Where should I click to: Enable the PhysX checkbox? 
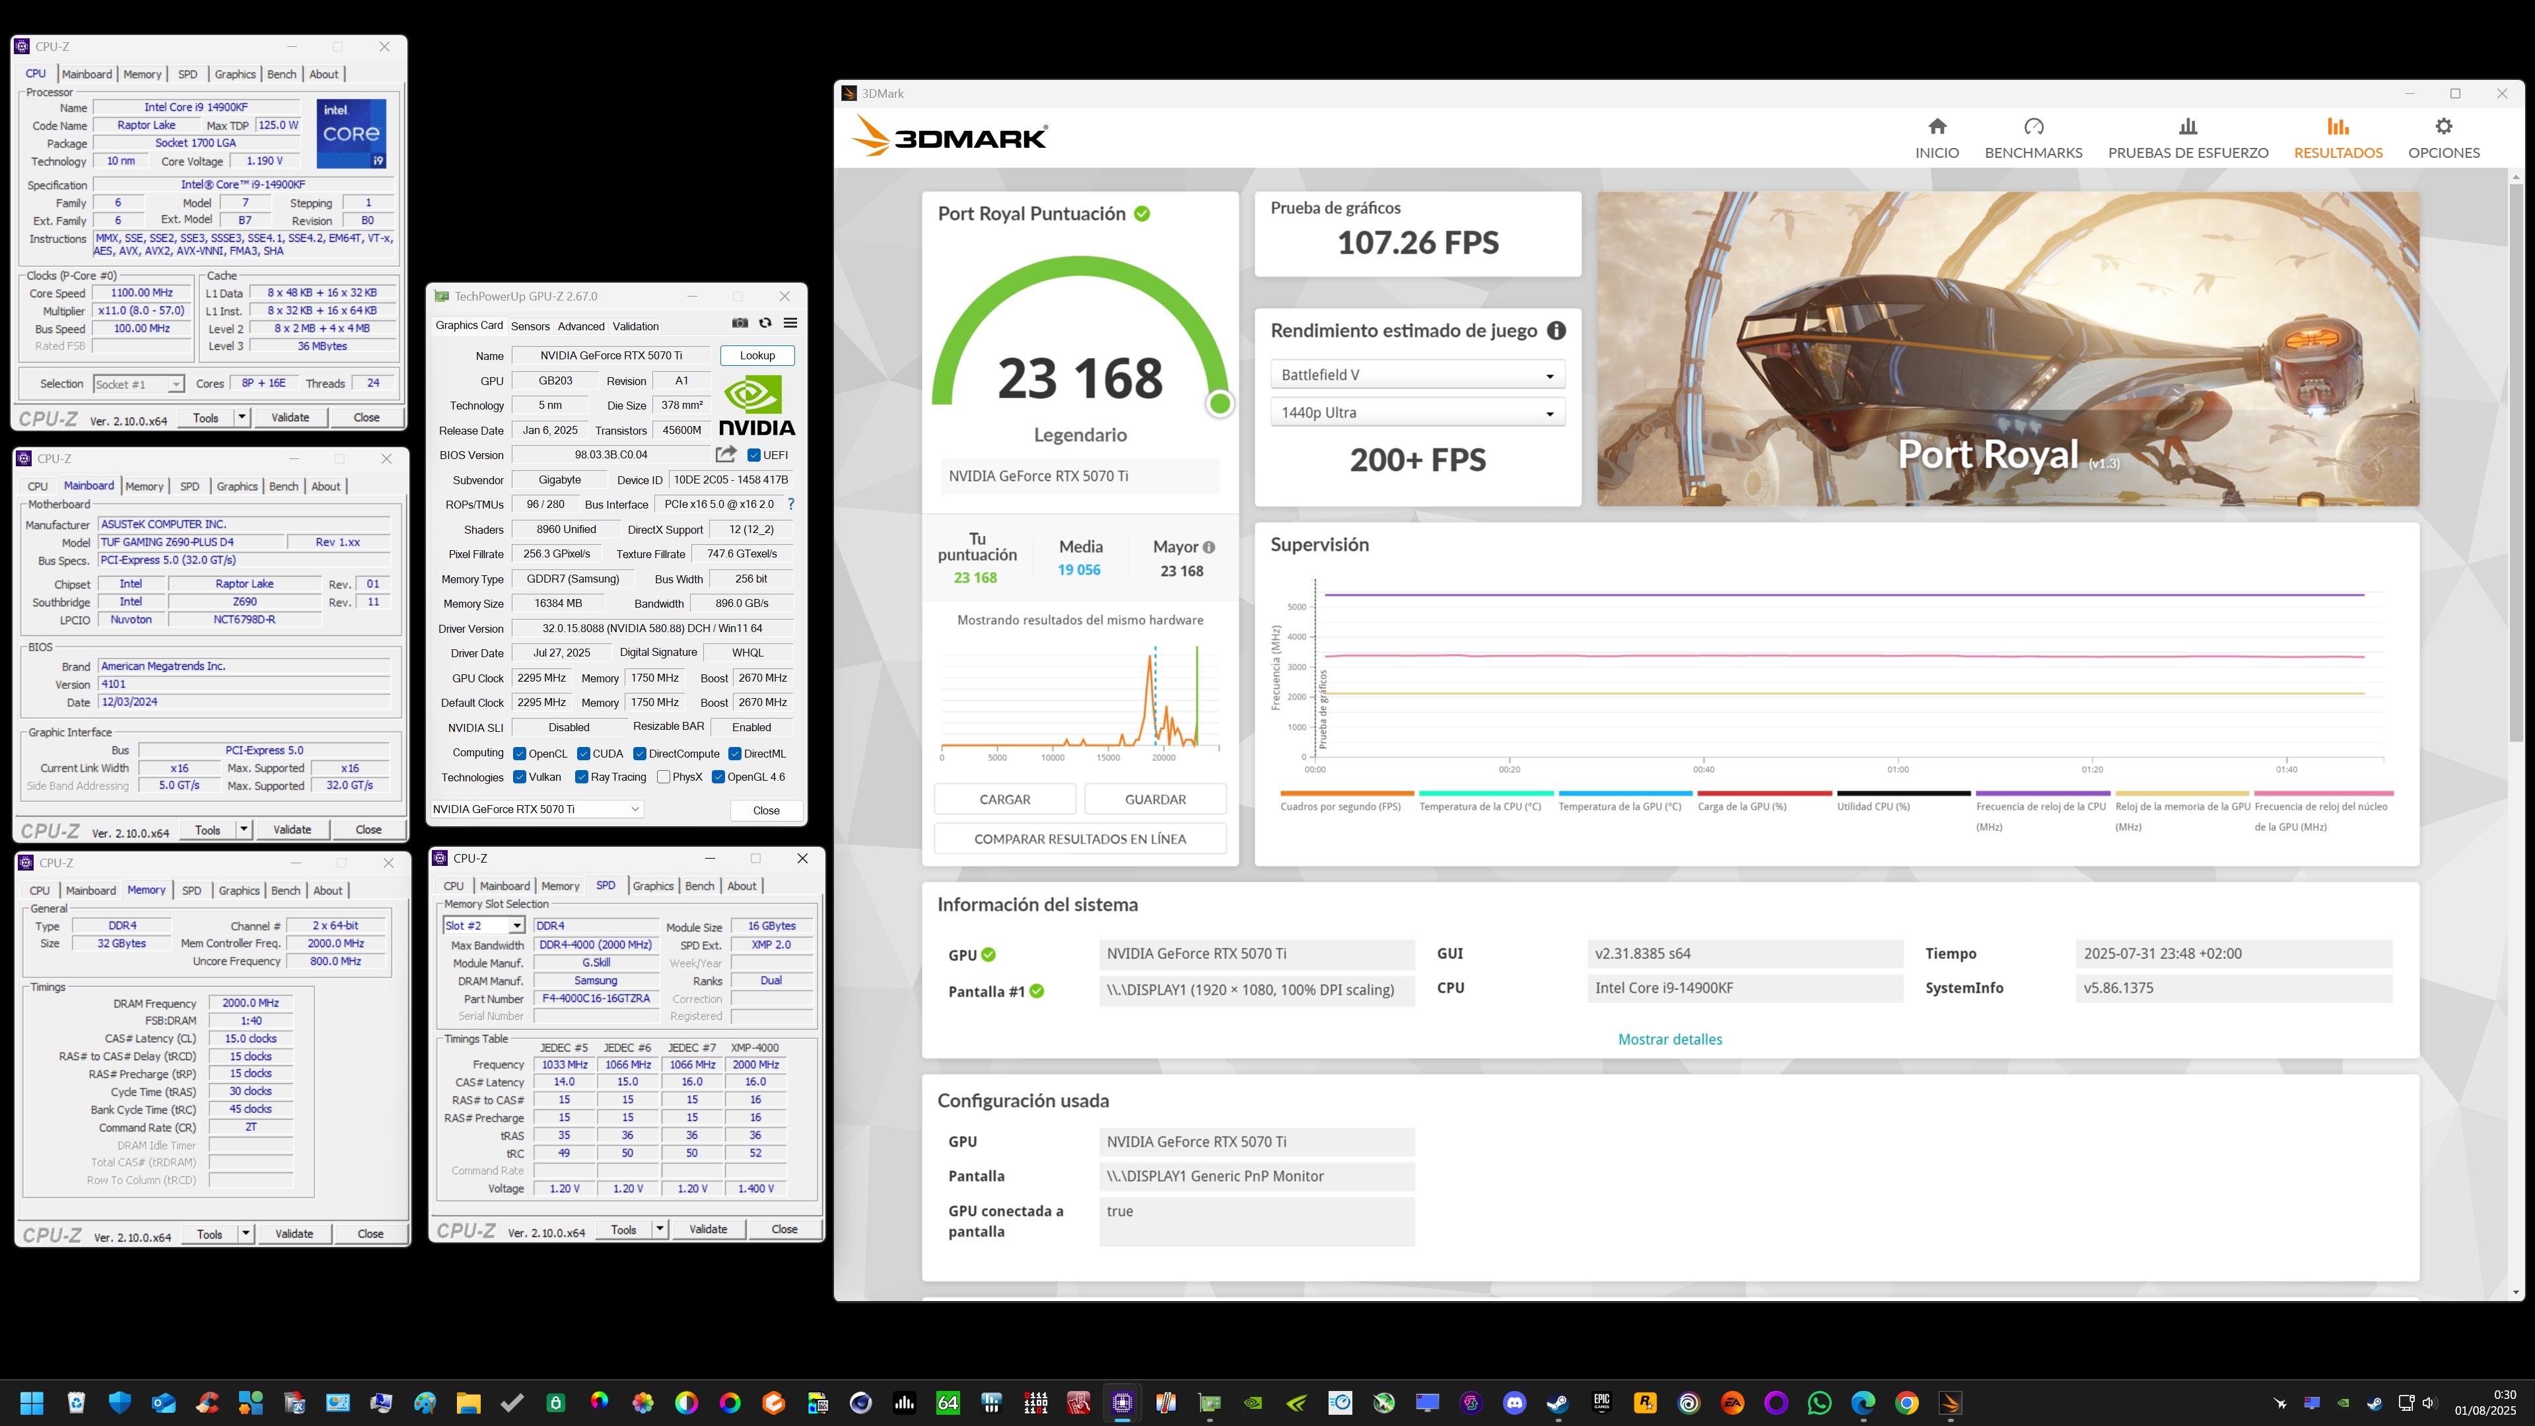(663, 777)
